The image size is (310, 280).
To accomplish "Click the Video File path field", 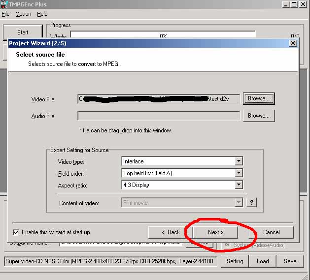I will tap(159, 99).
